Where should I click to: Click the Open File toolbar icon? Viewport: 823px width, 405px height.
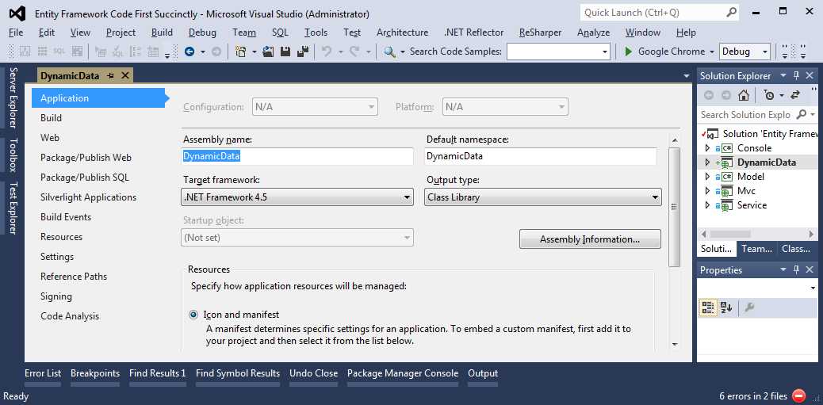269,52
